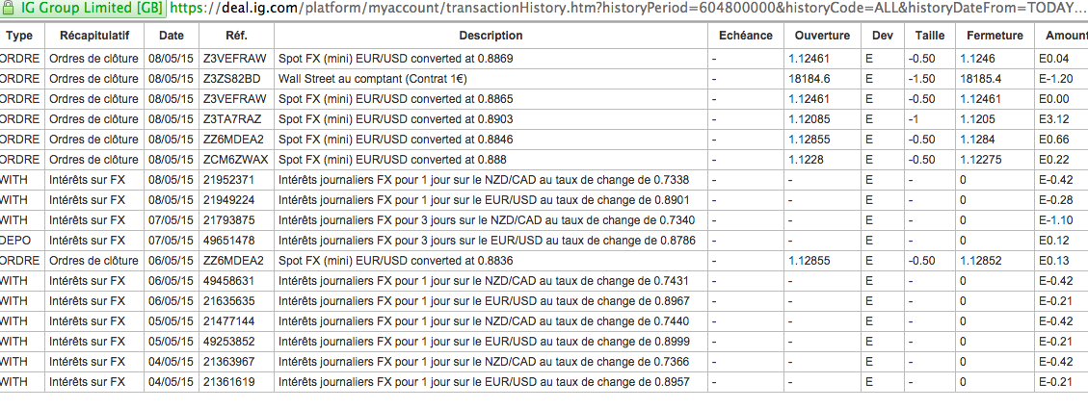This screenshot has height=409, width=1088.
Task: Click the Echéance column header
Action: (x=745, y=36)
